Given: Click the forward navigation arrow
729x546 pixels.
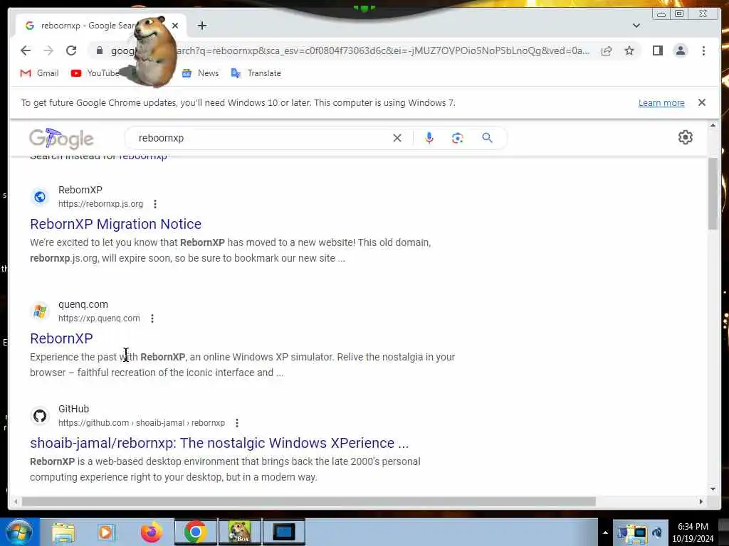Looking at the screenshot, I should [48, 50].
